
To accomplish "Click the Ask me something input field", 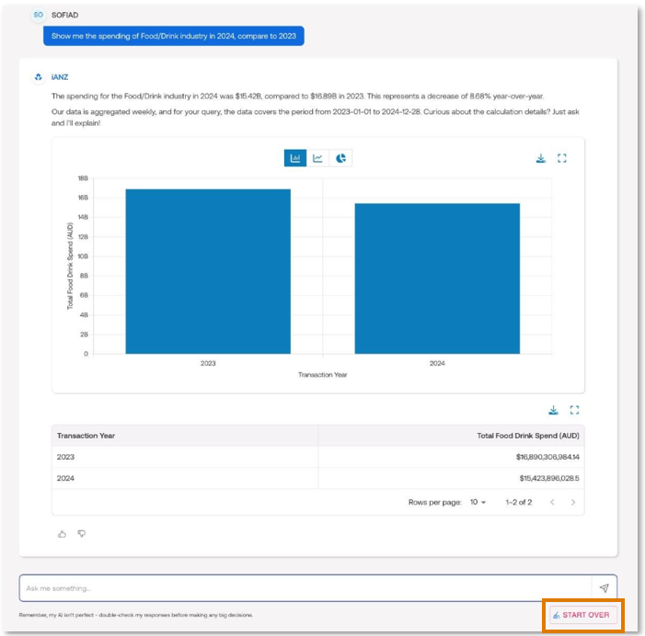I will pos(304,588).
